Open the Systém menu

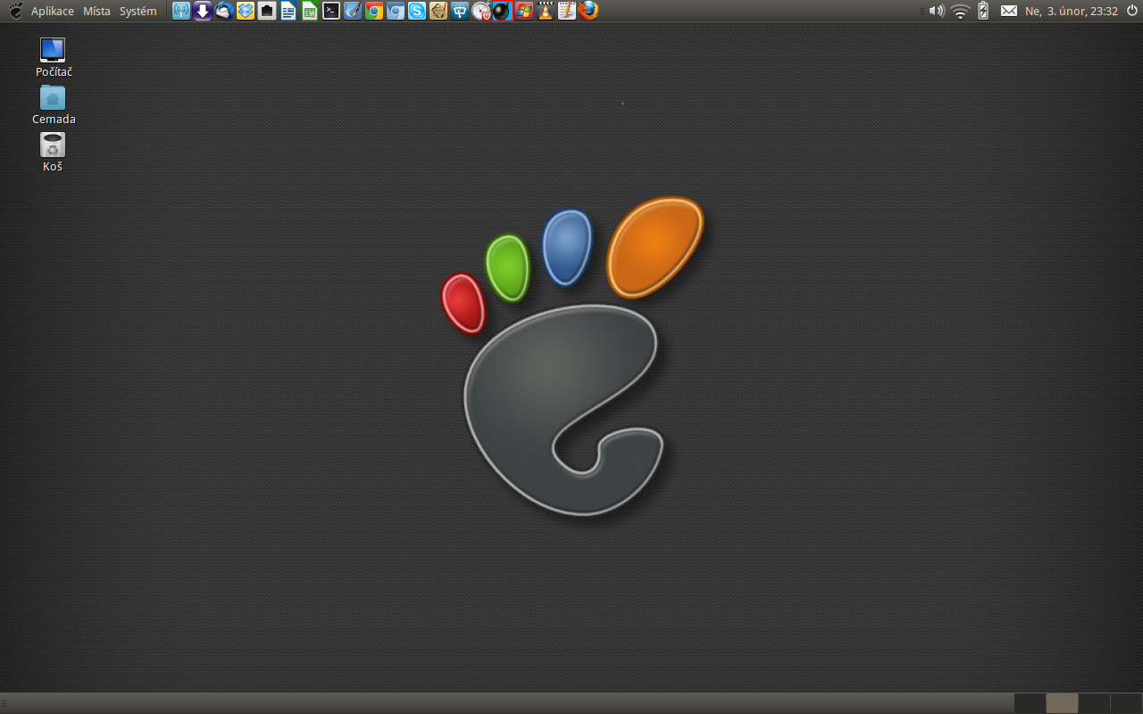[x=138, y=11]
